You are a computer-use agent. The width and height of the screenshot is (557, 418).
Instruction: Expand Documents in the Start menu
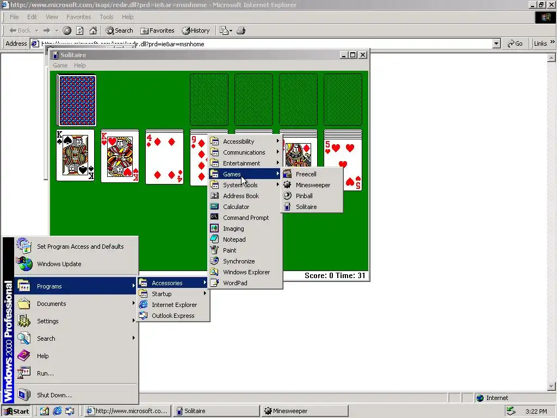tap(76, 304)
